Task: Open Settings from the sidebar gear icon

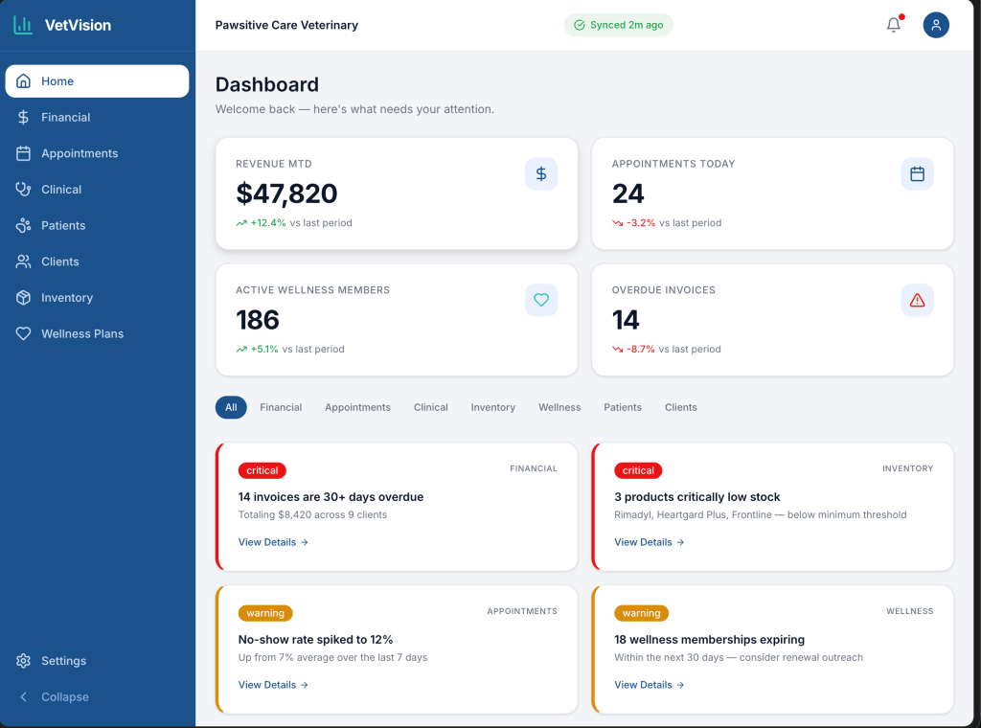Action: tap(24, 661)
